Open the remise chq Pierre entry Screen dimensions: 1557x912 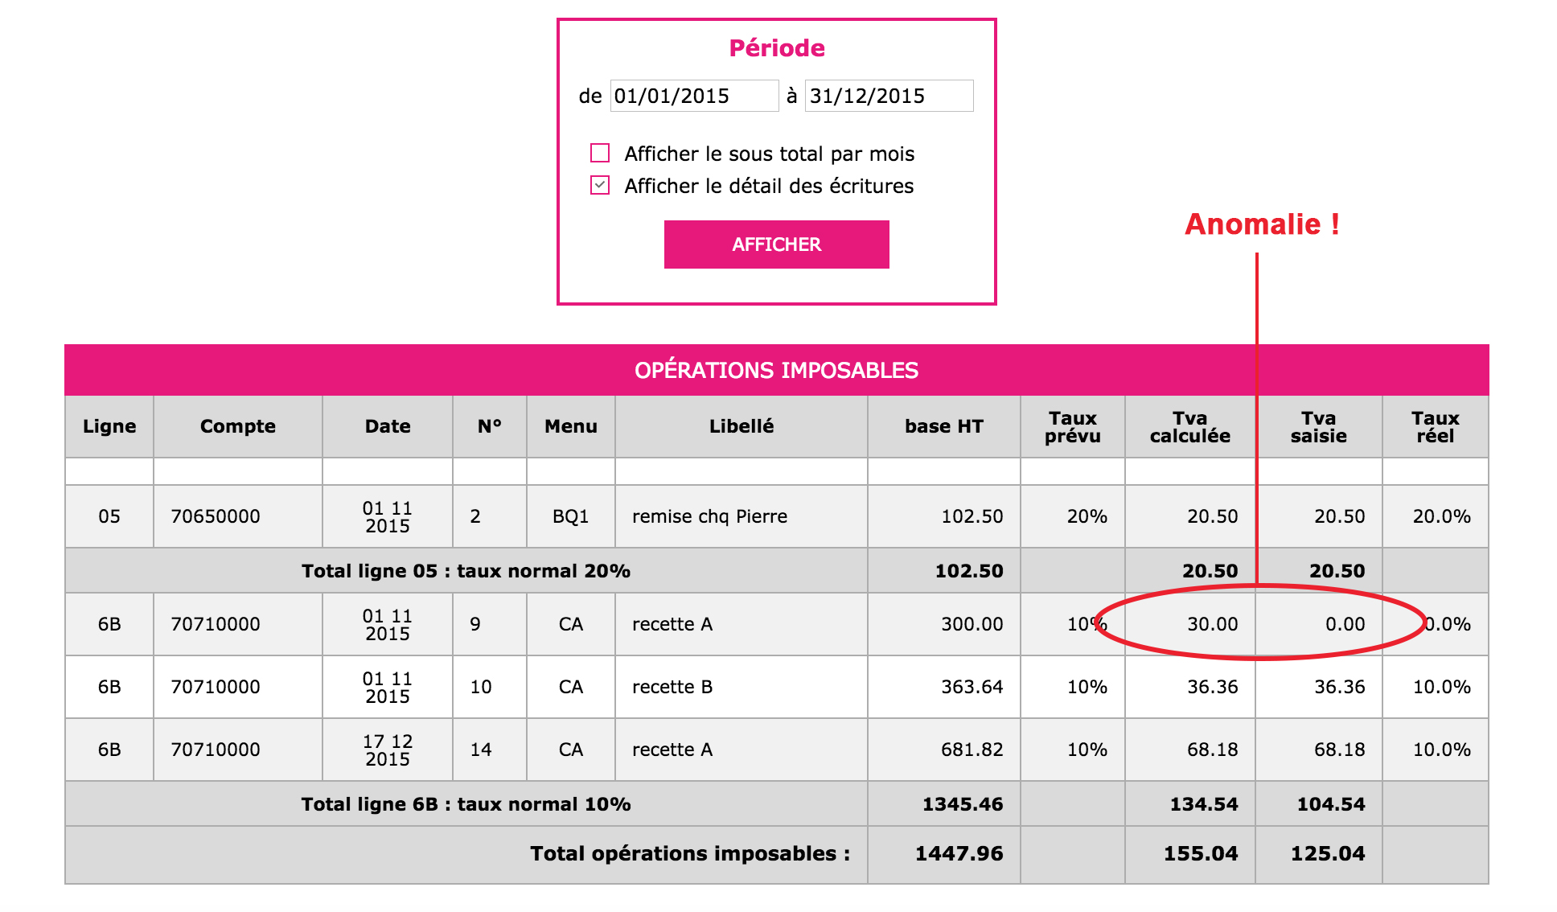click(710, 516)
